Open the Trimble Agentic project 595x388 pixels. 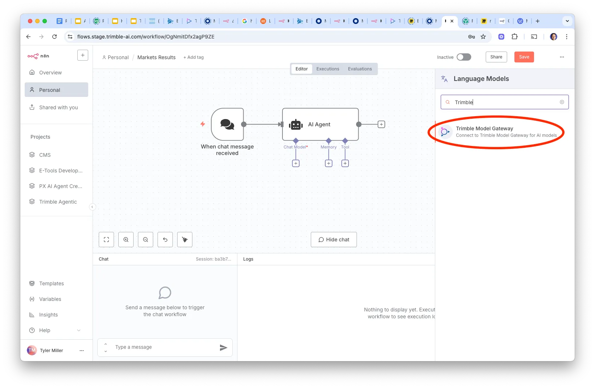tap(56, 202)
